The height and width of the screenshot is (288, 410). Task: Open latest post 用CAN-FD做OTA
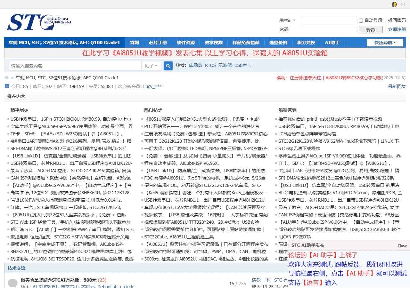295,237
